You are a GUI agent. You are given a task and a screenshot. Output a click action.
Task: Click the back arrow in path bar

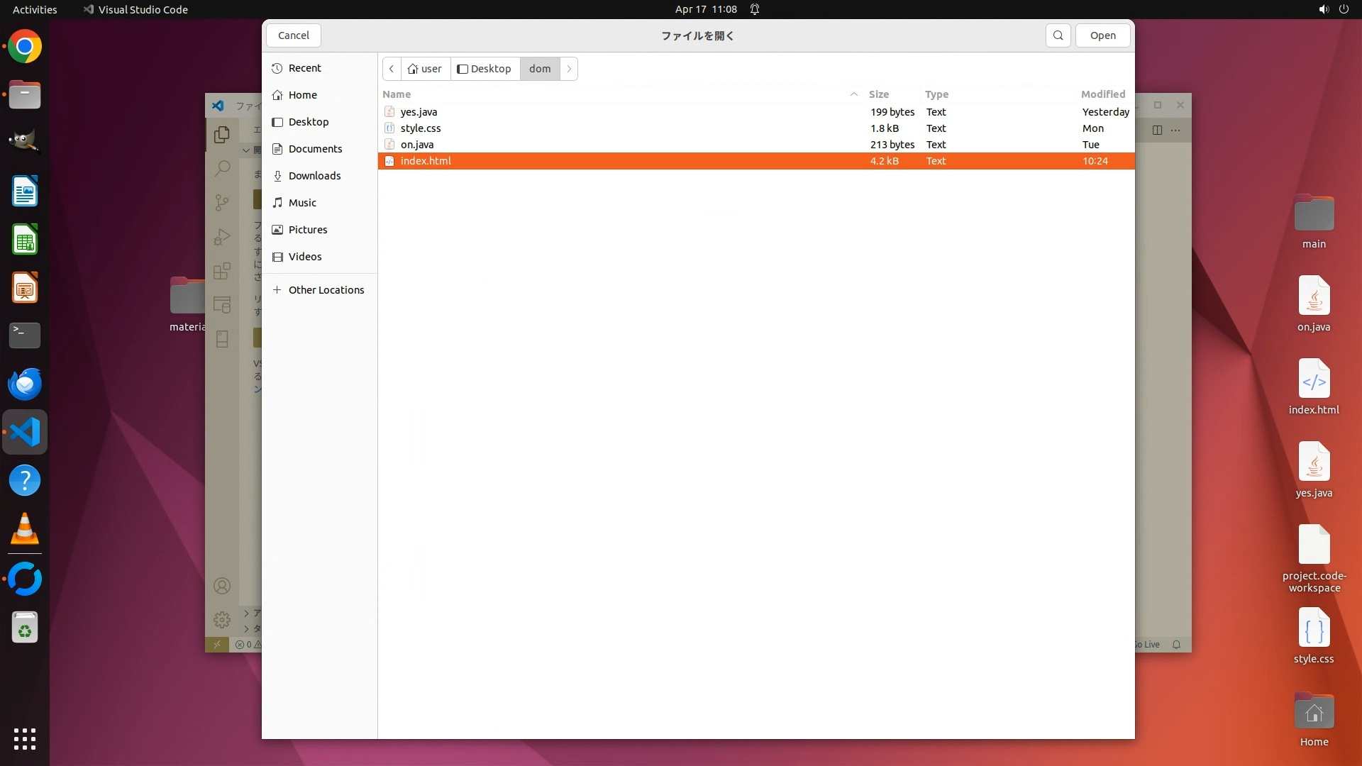(392, 69)
